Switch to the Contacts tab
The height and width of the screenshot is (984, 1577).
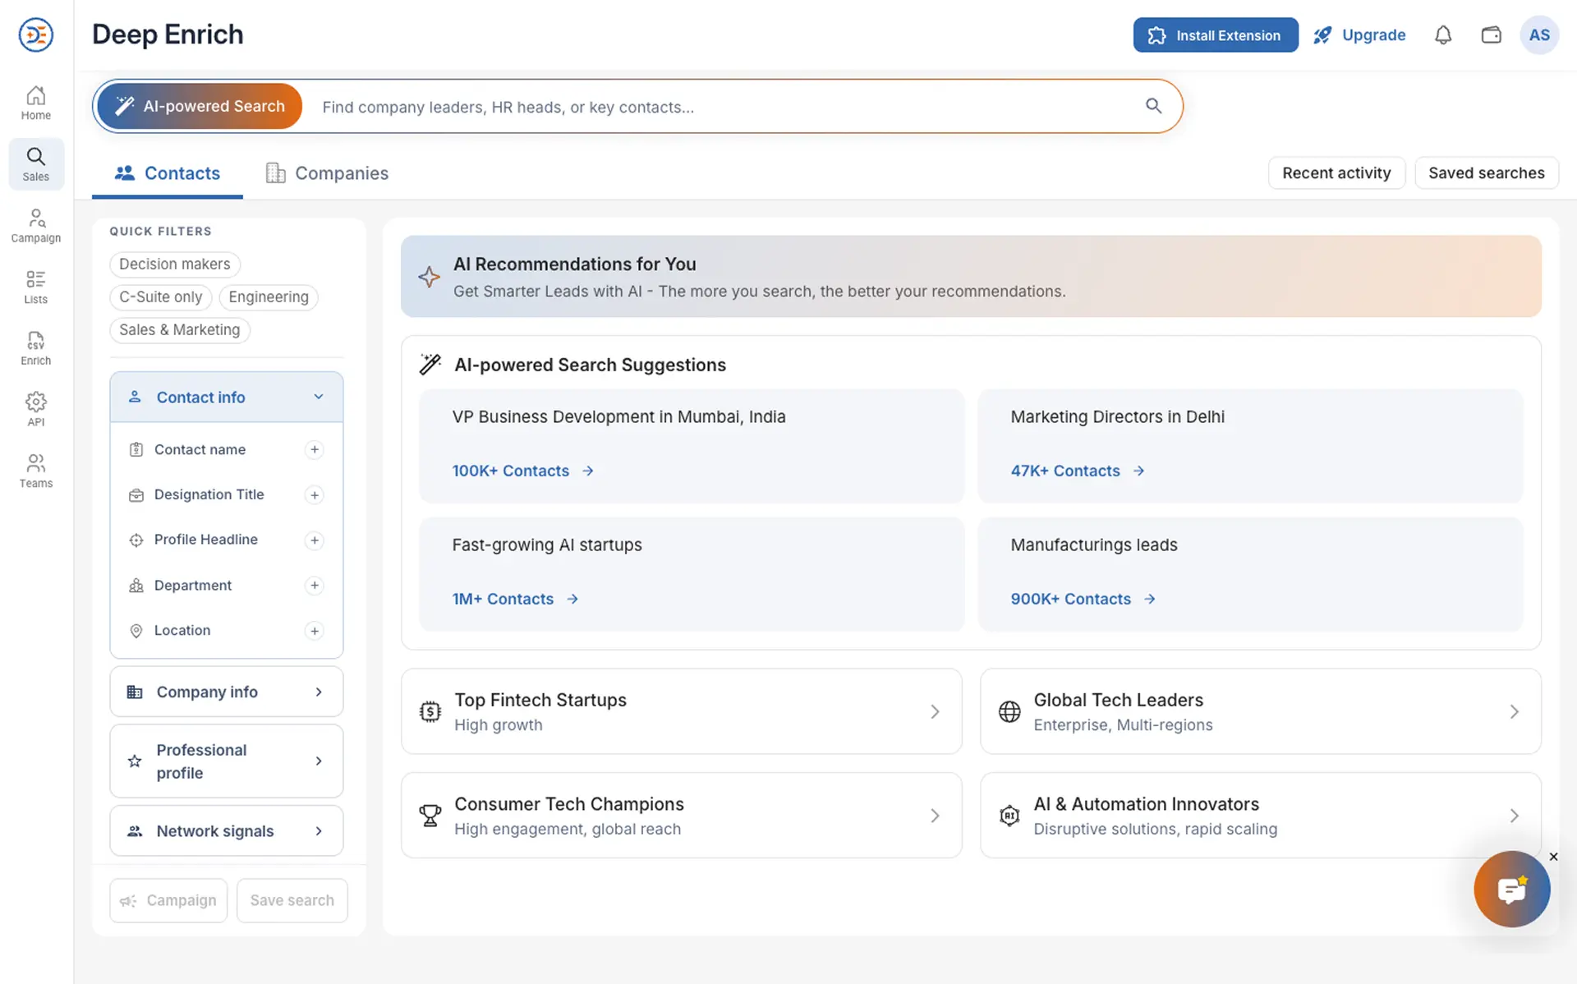tap(168, 173)
